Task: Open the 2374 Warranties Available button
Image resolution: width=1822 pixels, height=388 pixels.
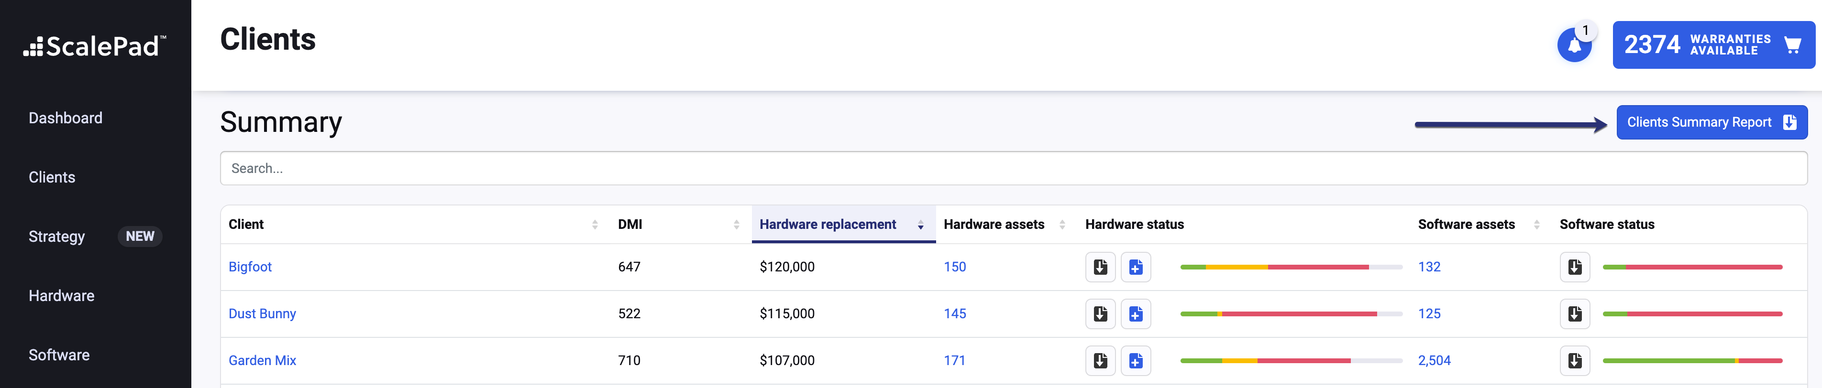Action: click(x=1713, y=45)
